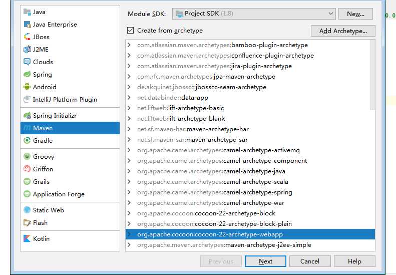Click the Static Web globe icon
The width and height of the screenshot is (396, 275).
pos(27,210)
